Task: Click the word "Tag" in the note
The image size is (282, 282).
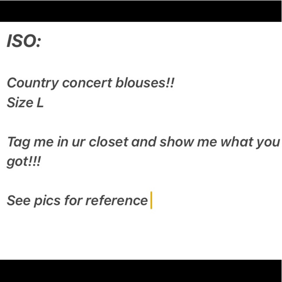Action: coord(18,142)
